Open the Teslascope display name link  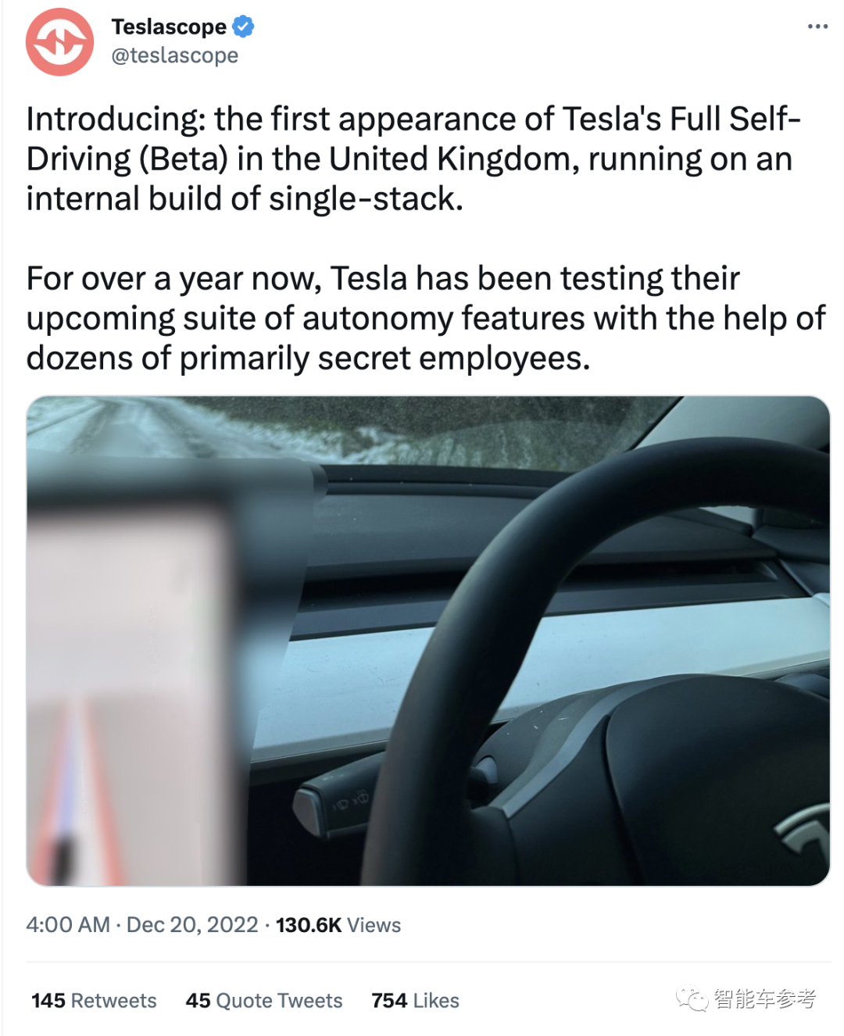[169, 27]
